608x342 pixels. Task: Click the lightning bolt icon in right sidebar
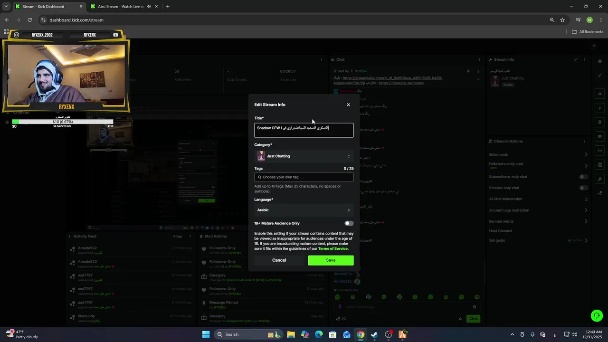click(x=600, y=108)
